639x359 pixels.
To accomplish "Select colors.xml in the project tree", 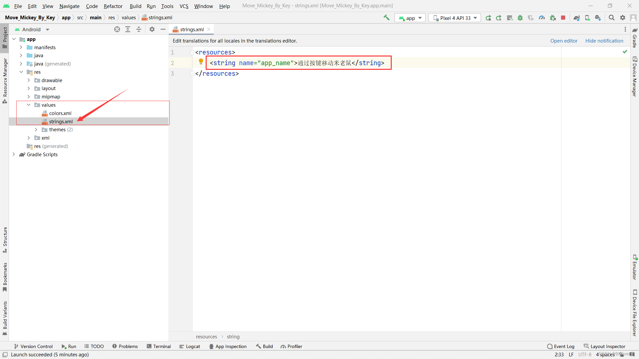I will tap(60, 113).
